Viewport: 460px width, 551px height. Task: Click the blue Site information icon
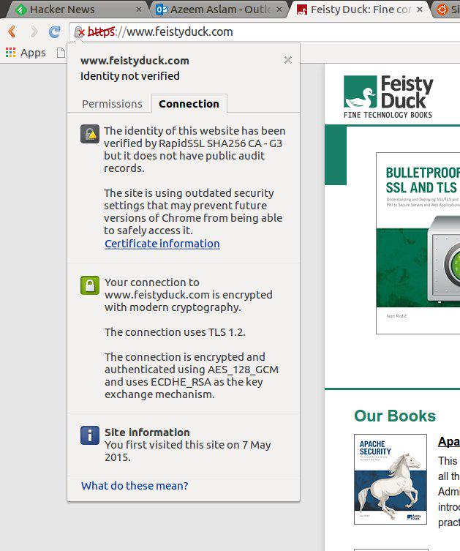[x=90, y=435]
